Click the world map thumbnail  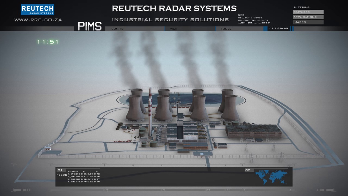[x=271, y=177]
